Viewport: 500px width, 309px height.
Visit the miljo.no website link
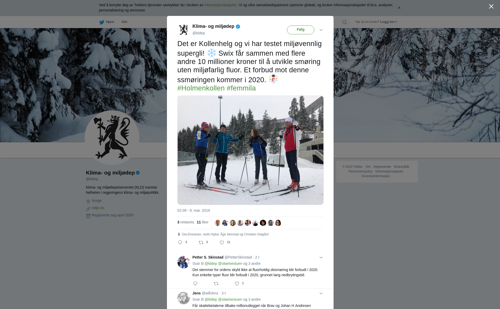tap(98, 208)
